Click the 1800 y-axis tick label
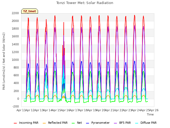 click(x=15, y=29)
